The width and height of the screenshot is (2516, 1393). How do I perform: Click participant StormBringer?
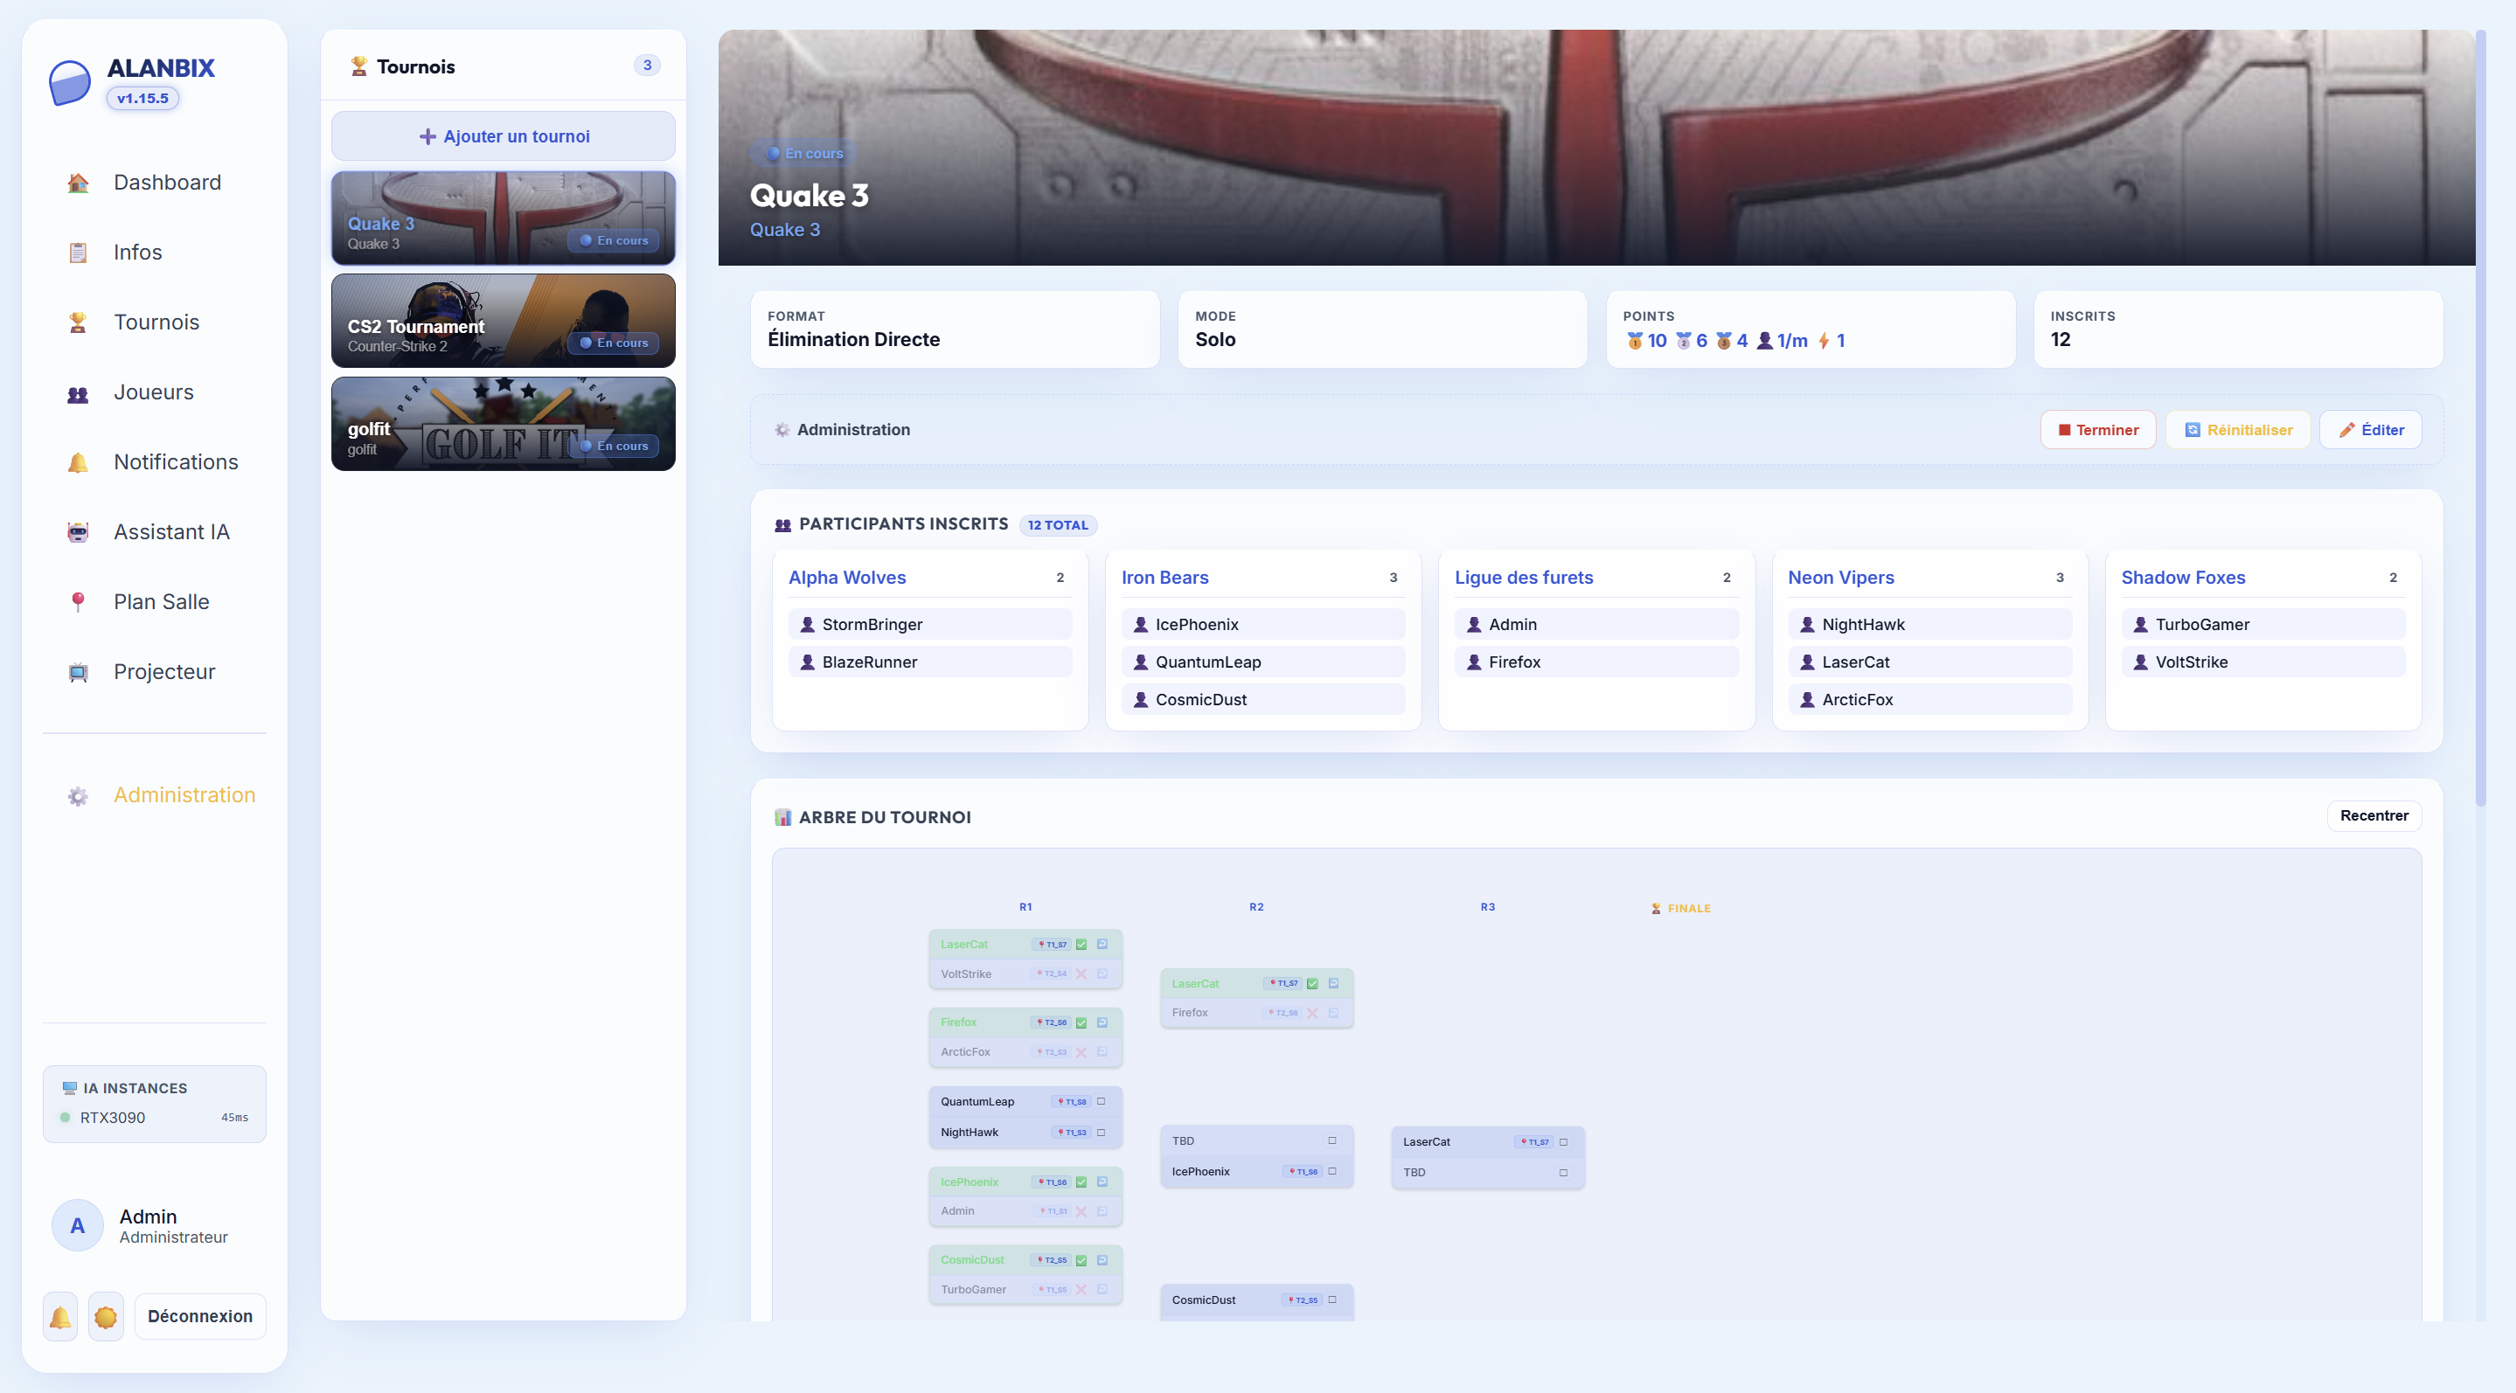(930, 625)
